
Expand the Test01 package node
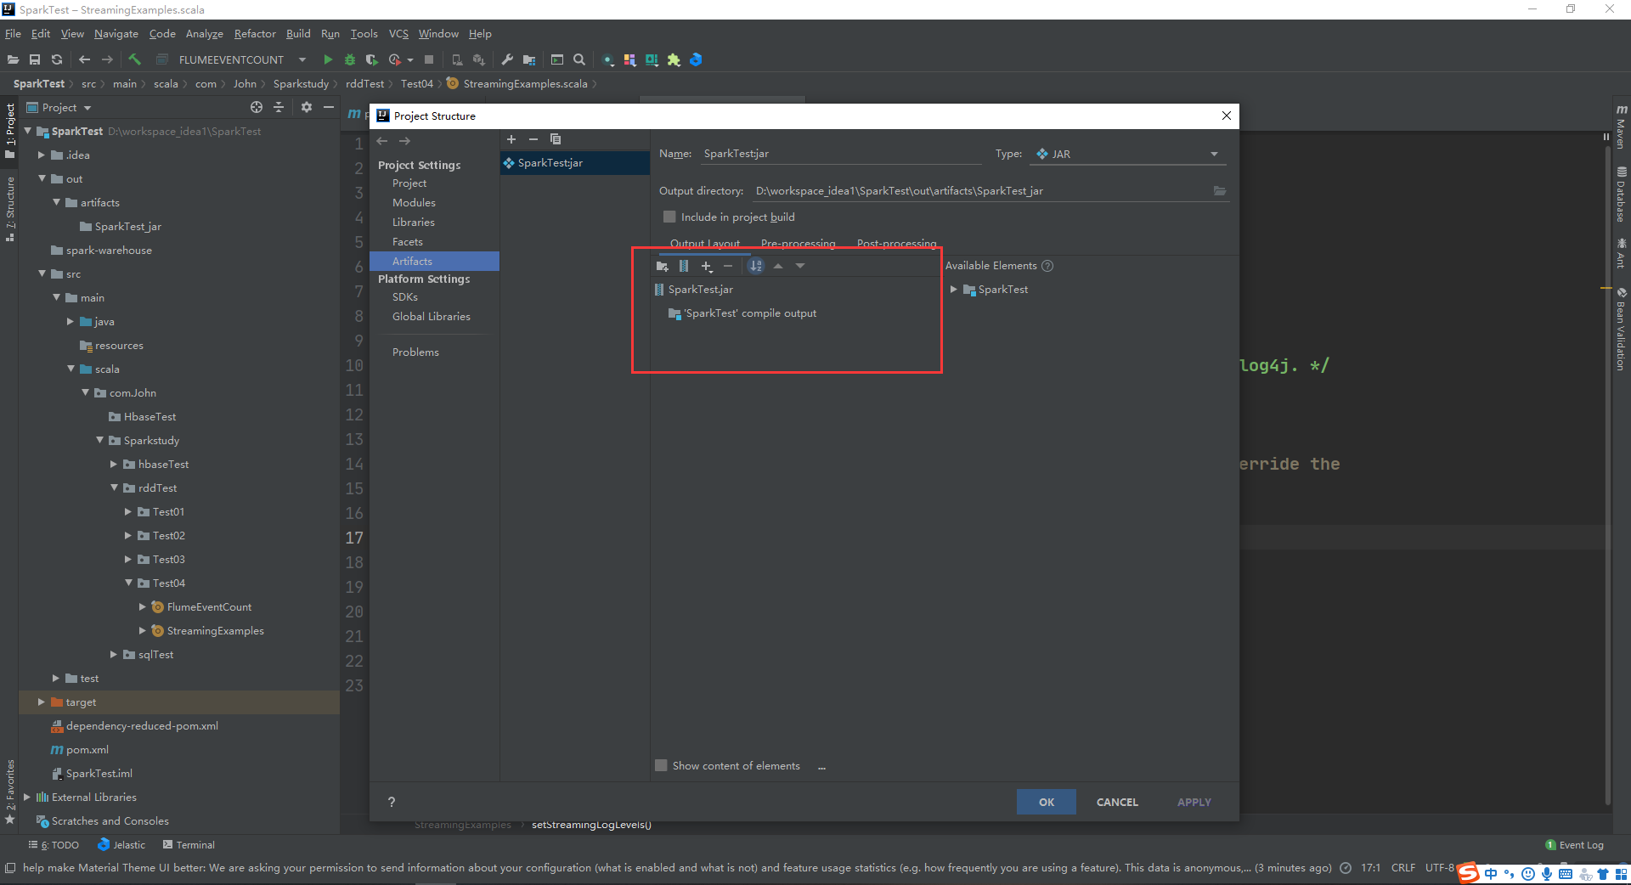[x=128, y=512]
